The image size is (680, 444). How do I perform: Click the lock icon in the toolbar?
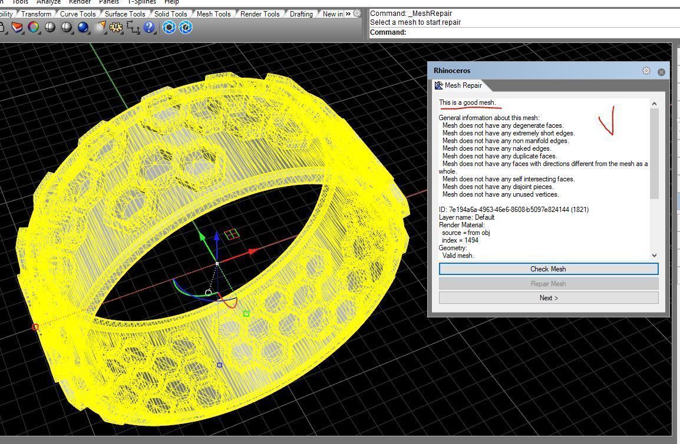pyautogui.click(x=2, y=28)
